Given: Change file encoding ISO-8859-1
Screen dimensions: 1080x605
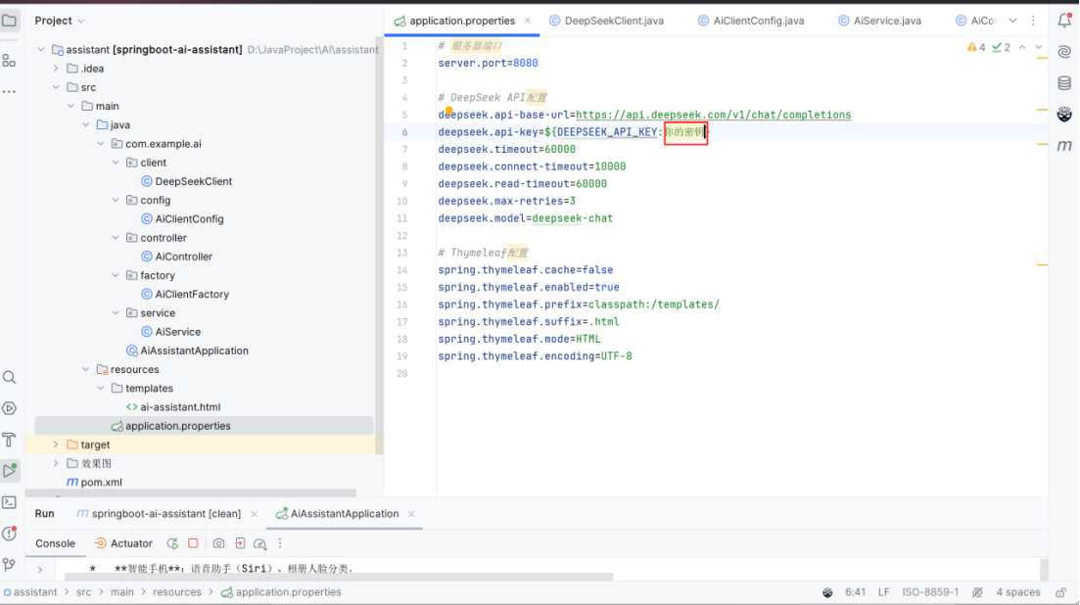Looking at the screenshot, I should 930,592.
